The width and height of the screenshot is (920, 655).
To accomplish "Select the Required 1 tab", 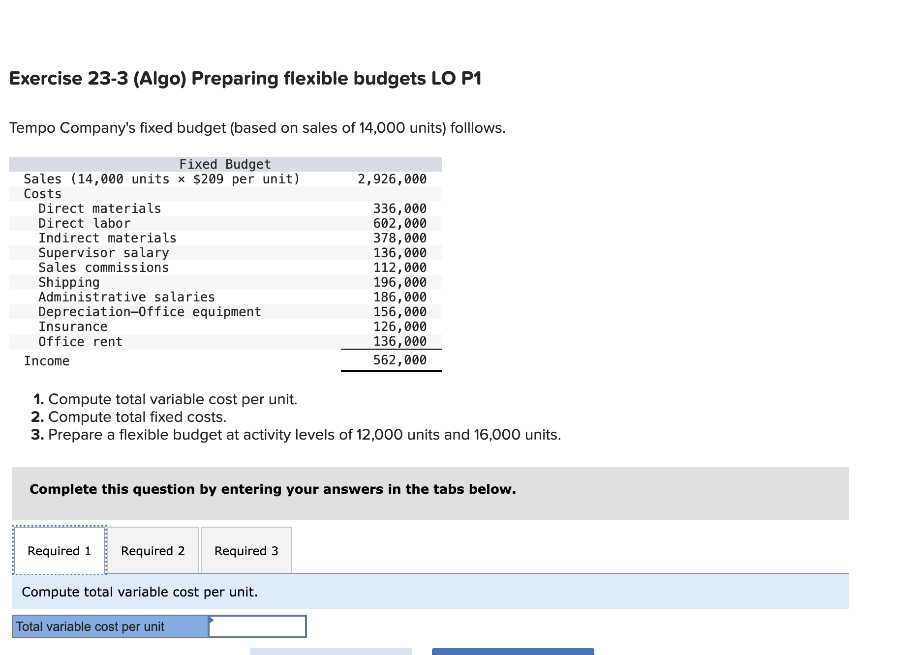I will pyautogui.click(x=59, y=551).
